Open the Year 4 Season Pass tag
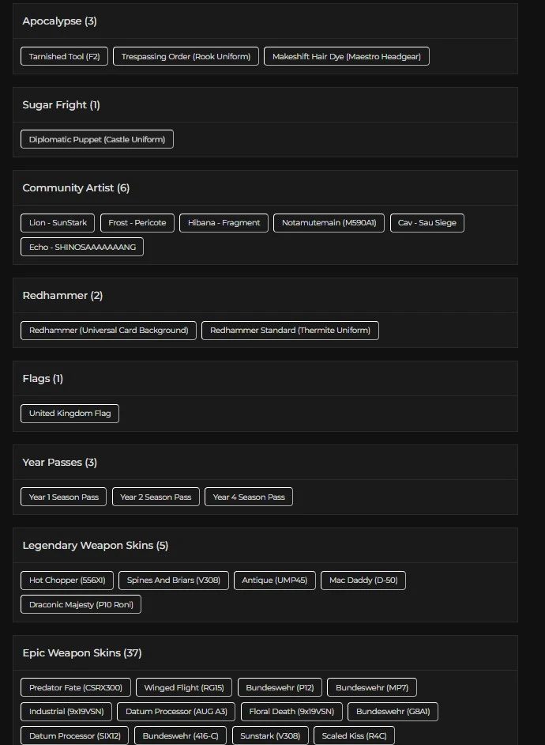This screenshot has height=745, width=545. point(249,497)
